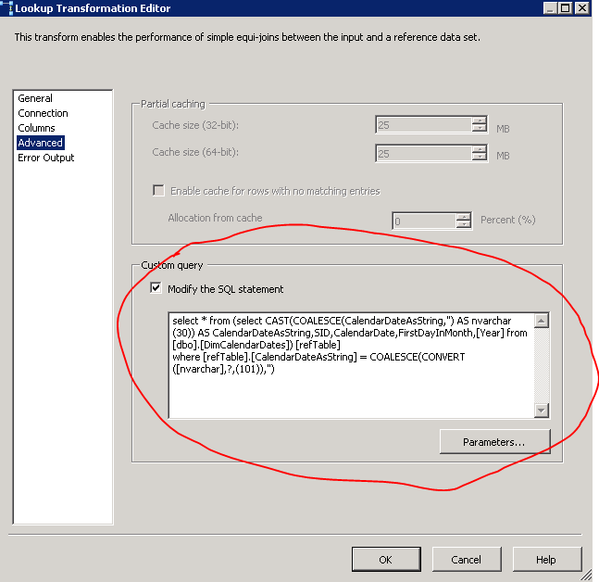Decrease the Cache size (64-bit) value
Image resolution: width=599 pixels, height=582 pixels.
[x=478, y=158]
